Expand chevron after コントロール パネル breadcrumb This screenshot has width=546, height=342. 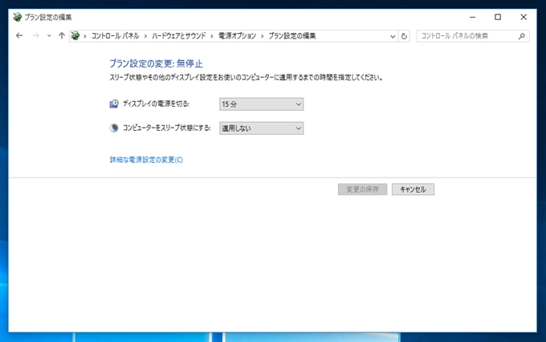pyautogui.click(x=145, y=36)
